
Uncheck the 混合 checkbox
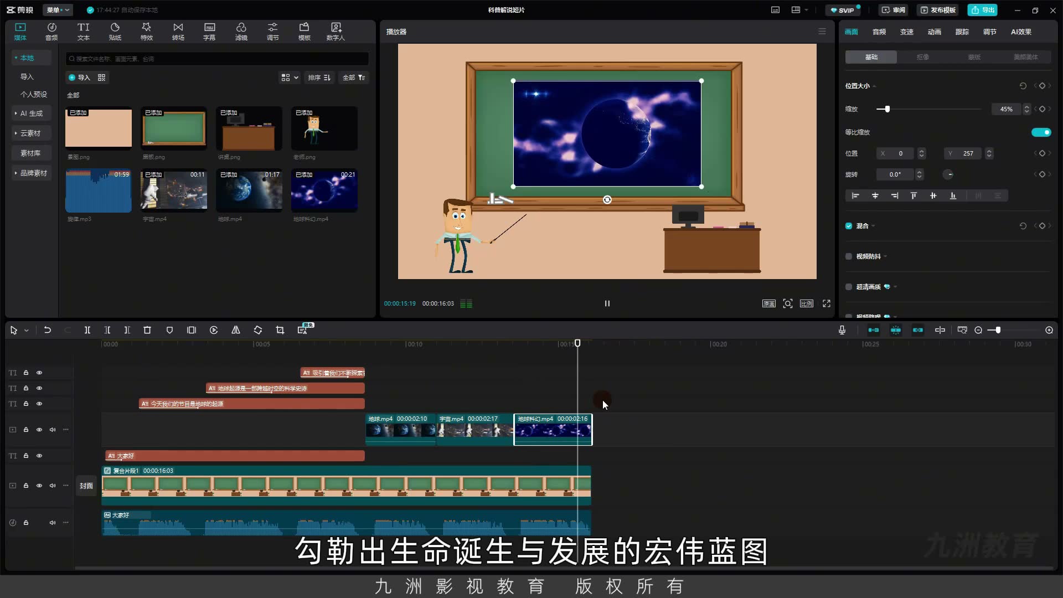[x=849, y=226]
